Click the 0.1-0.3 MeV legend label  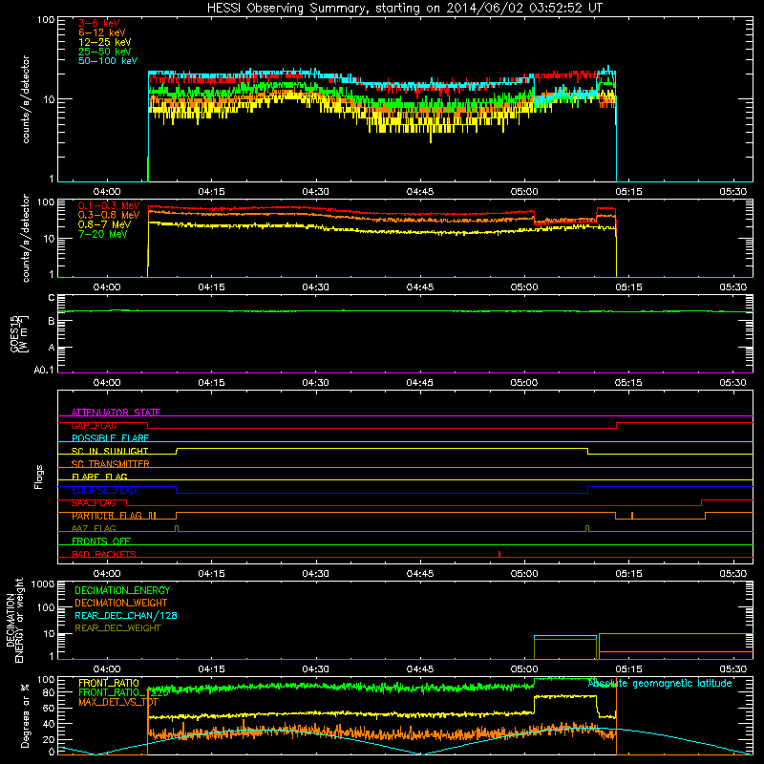[109, 205]
